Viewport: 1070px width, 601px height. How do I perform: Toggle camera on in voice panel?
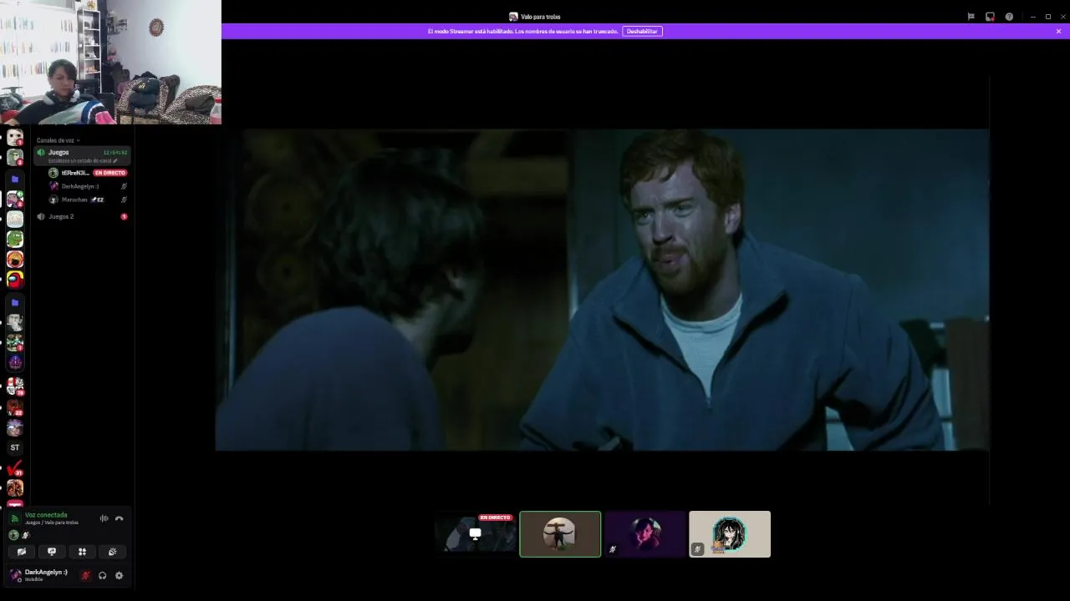point(22,552)
